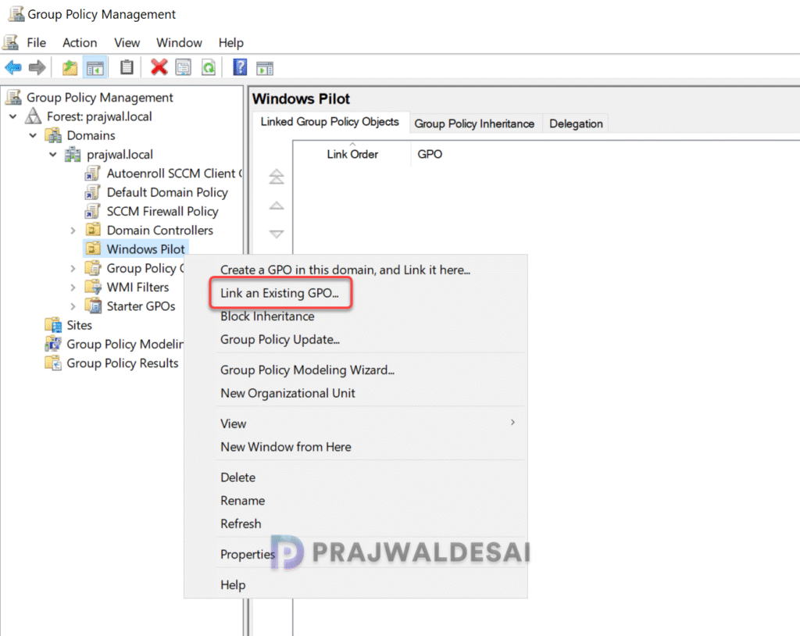The width and height of the screenshot is (800, 636).
Task: Click the SCCM Firewall Policy GPO icon
Action: pos(92,211)
